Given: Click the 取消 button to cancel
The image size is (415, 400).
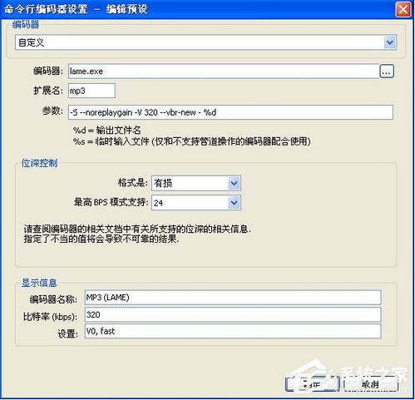Looking at the screenshot, I should [371, 384].
